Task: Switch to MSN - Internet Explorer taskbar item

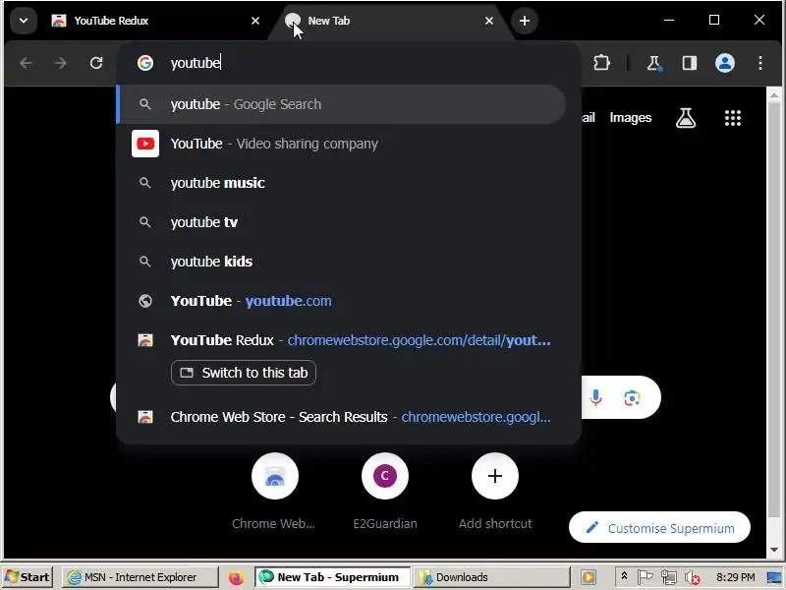Action: (140, 577)
